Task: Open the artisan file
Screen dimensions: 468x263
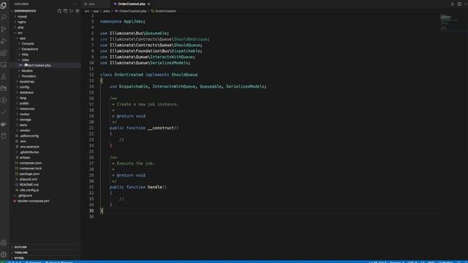Action: 24,158
